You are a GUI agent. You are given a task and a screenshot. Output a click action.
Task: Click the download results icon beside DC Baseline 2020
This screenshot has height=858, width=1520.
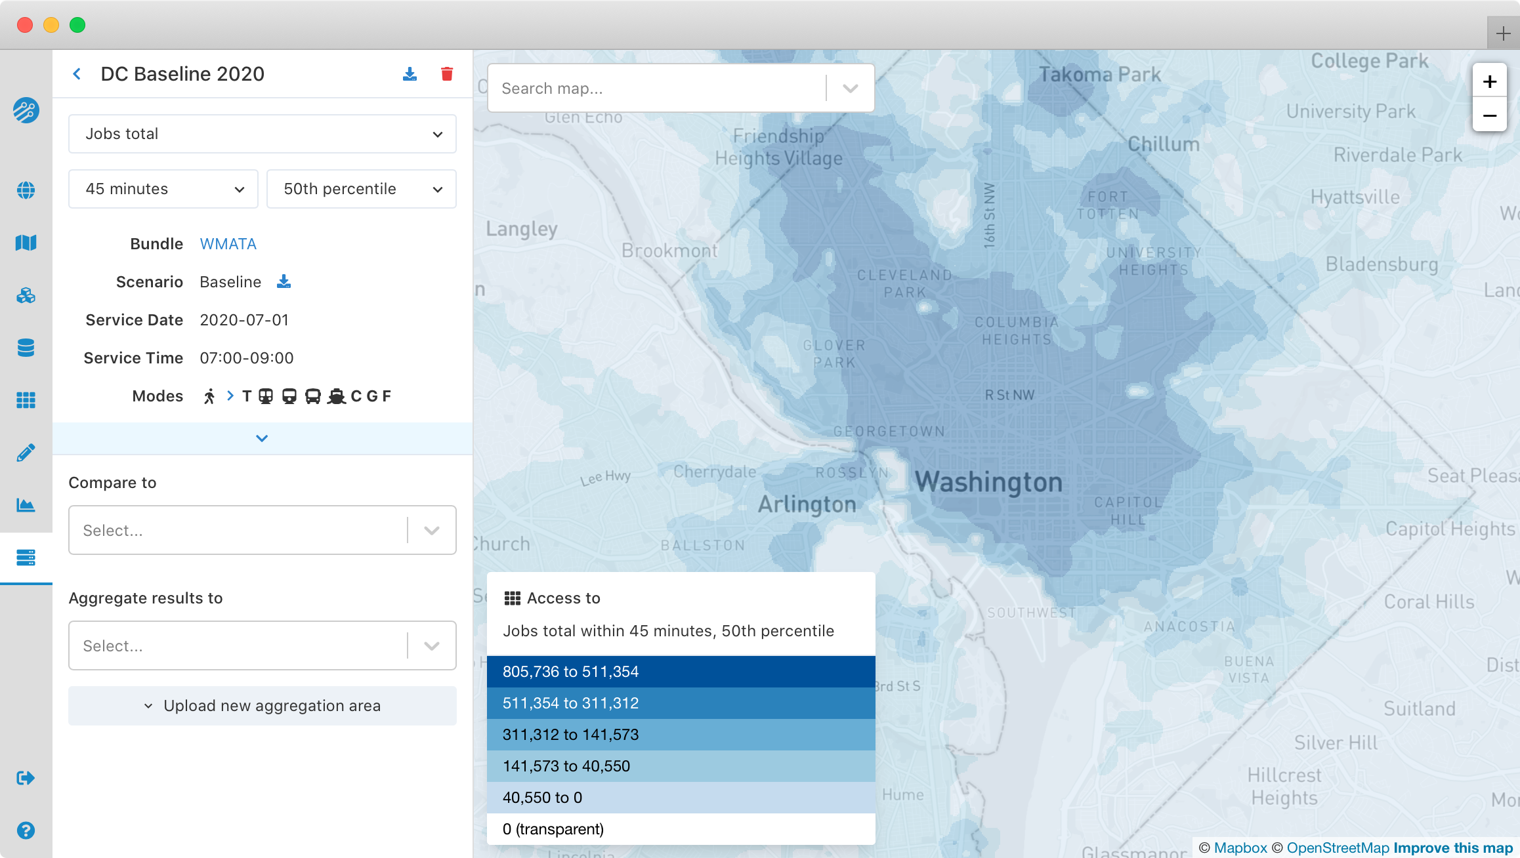point(410,74)
